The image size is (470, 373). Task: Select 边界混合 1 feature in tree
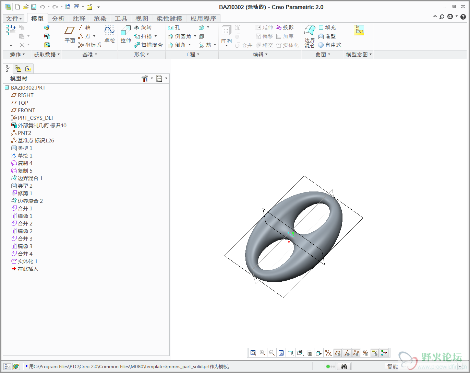[x=27, y=178]
